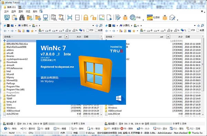
Task: Click the closed padlock encrypt icon
Action: tap(86, 18)
